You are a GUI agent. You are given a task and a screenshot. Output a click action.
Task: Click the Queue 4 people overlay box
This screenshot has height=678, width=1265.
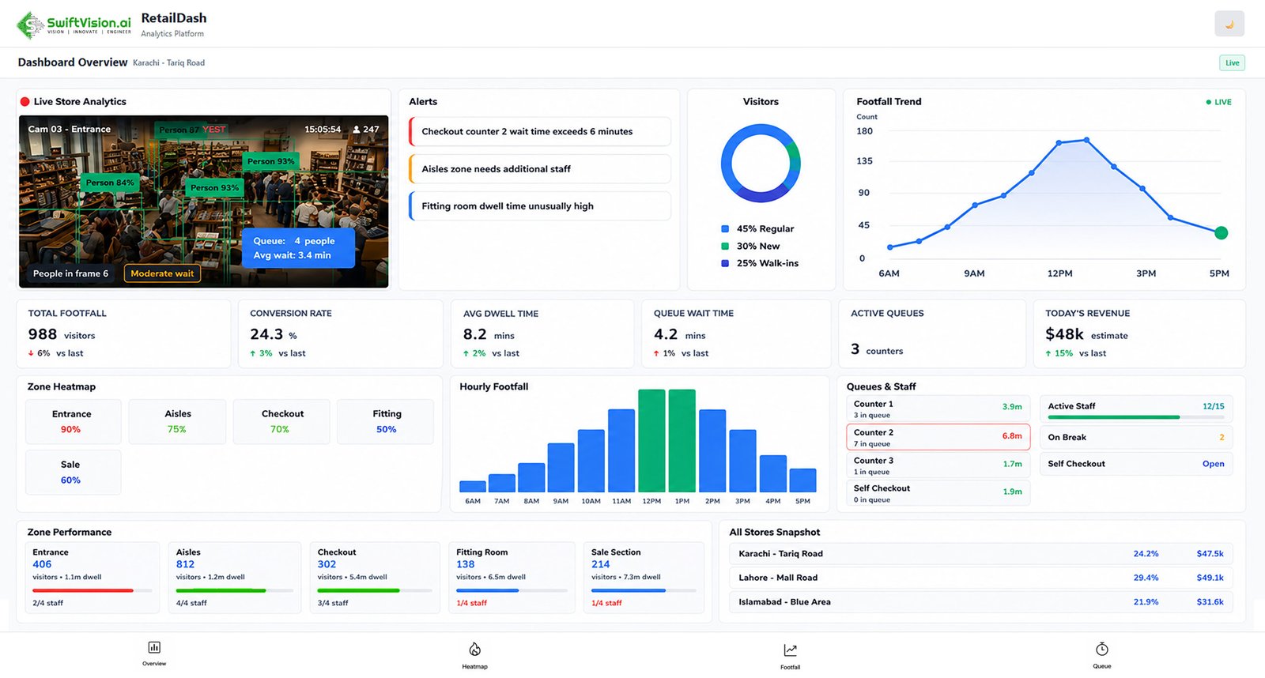[x=298, y=248]
